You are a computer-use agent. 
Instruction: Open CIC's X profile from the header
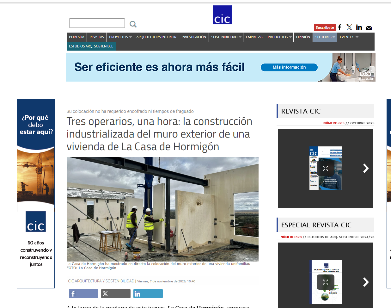point(349,28)
